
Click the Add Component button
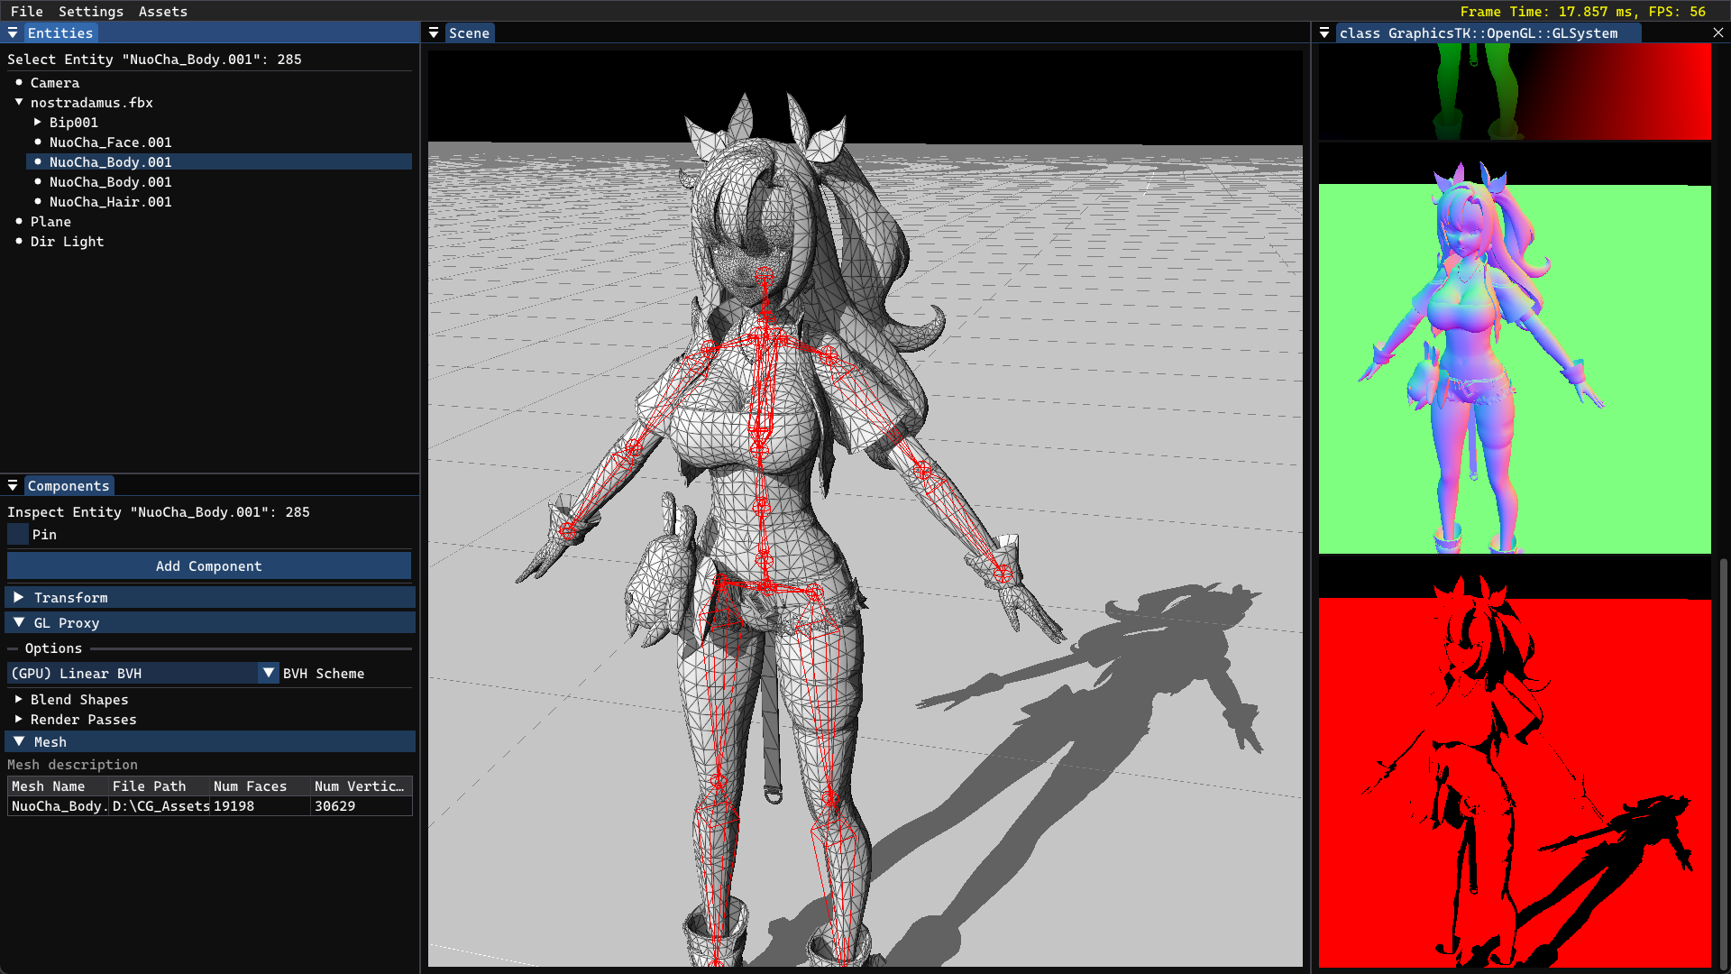tap(208, 565)
